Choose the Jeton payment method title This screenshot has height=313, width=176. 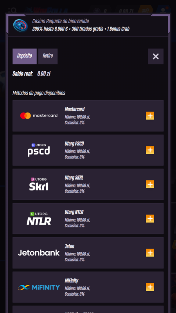point(70,246)
